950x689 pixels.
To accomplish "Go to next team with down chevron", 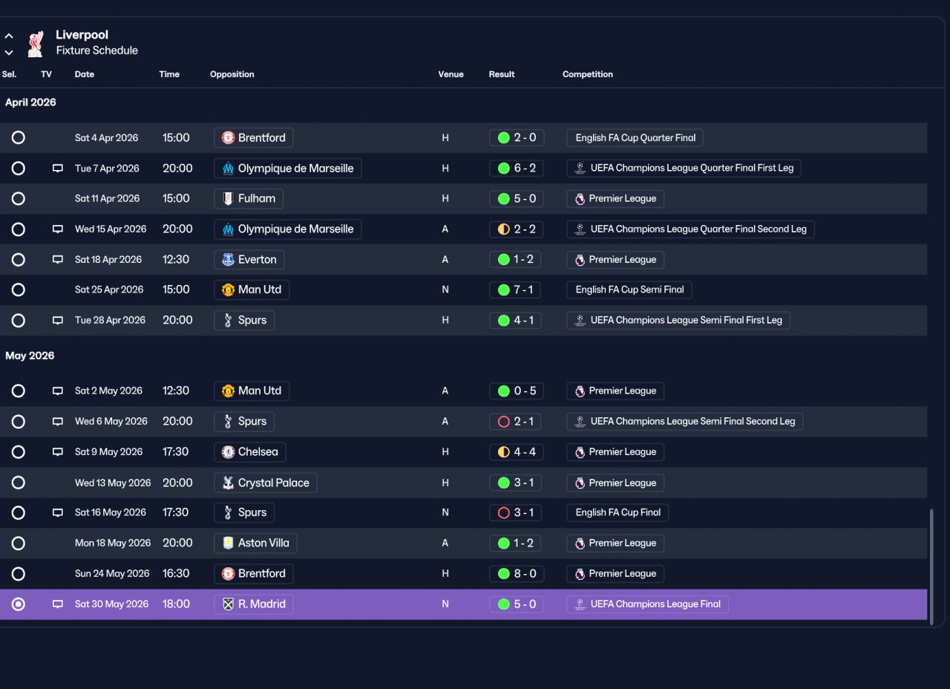I will point(9,52).
